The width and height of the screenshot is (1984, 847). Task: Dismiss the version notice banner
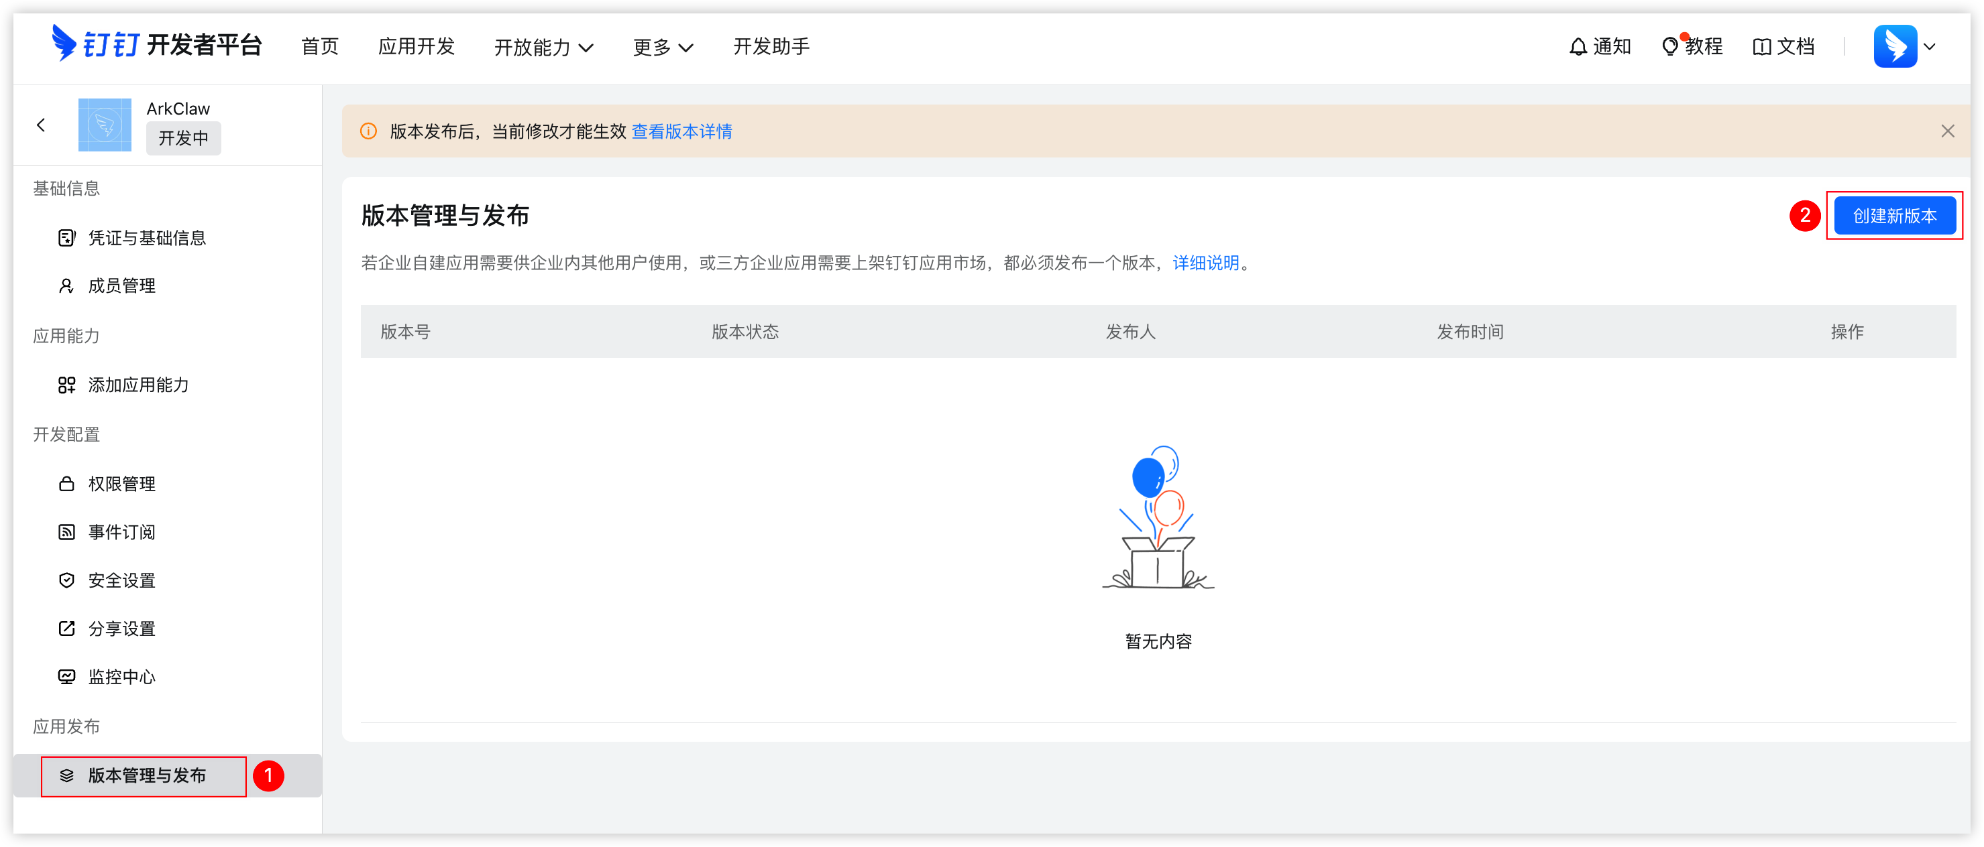click(1947, 131)
